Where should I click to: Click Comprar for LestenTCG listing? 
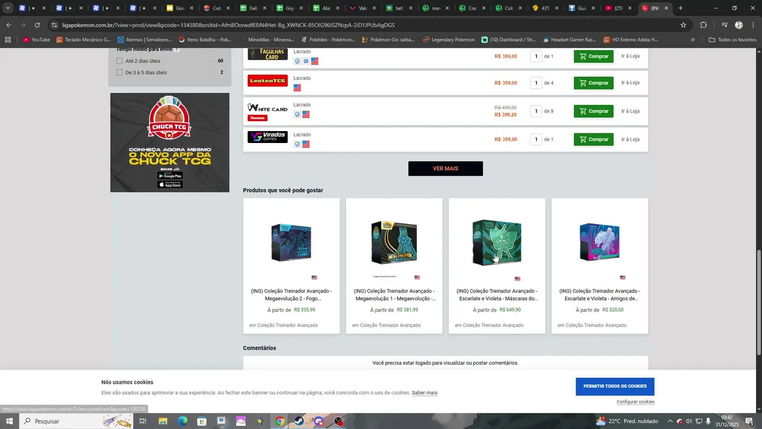594,83
